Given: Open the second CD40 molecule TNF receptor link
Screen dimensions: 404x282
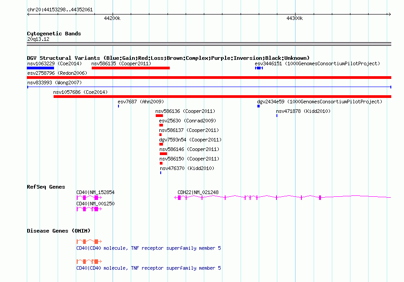Looking at the screenshot, I should point(149,268).
